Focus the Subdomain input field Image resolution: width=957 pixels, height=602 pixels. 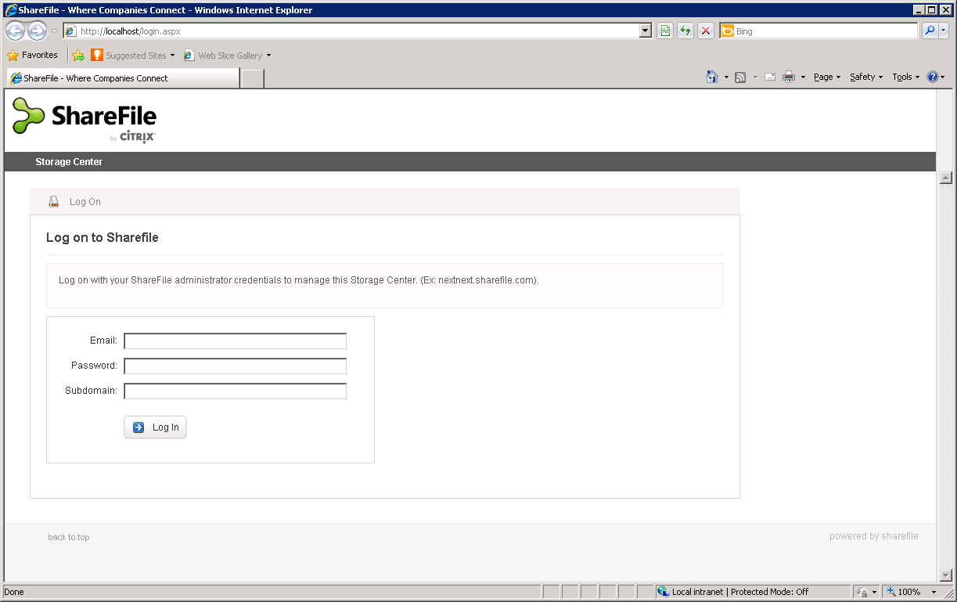pyautogui.click(x=235, y=391)
